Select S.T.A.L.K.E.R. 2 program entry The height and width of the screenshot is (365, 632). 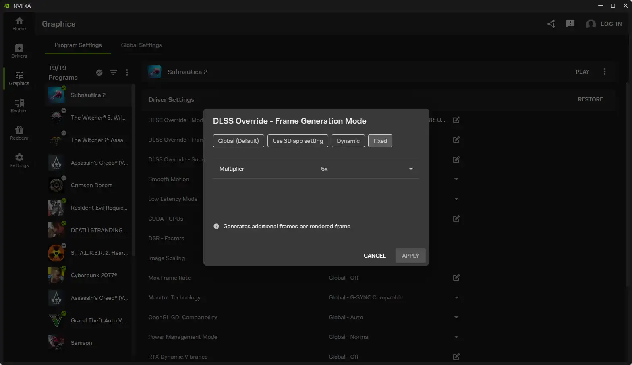pos(88,253)
